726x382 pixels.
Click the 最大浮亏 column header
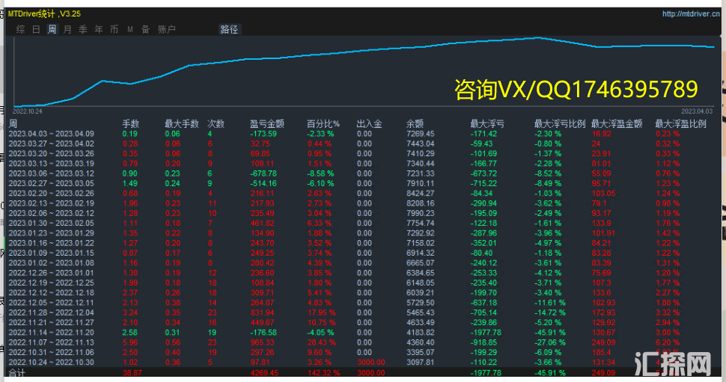click(486, 124)
